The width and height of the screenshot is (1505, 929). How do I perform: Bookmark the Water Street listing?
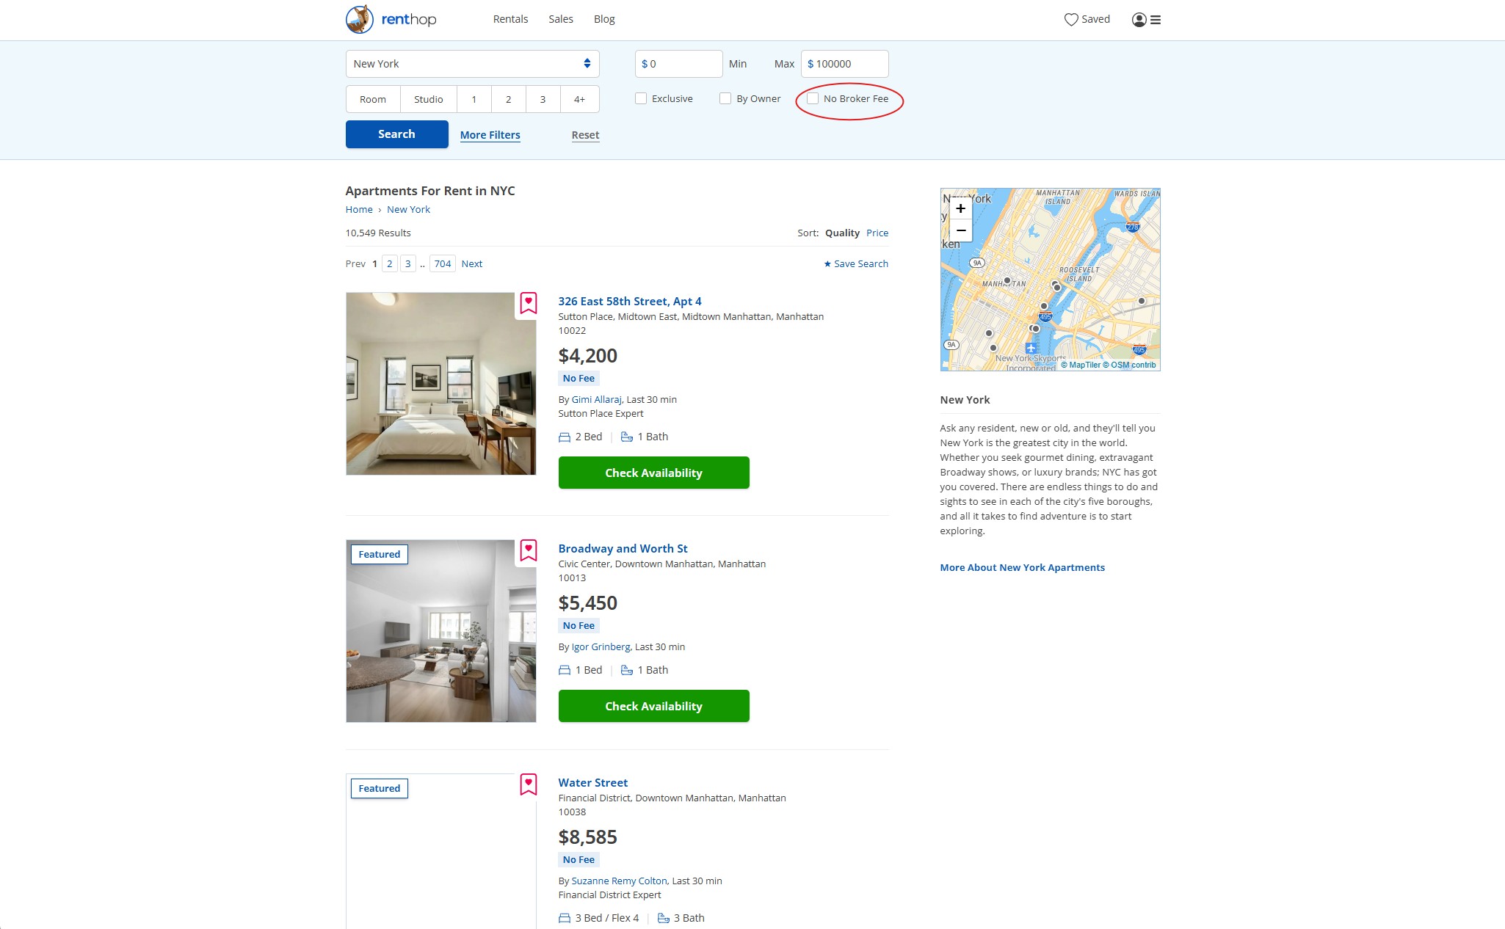tap(529, 784)
